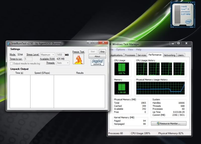201x144 pixels.
Task: Click the second CPU Usage History graph
Action: (154, 69)
